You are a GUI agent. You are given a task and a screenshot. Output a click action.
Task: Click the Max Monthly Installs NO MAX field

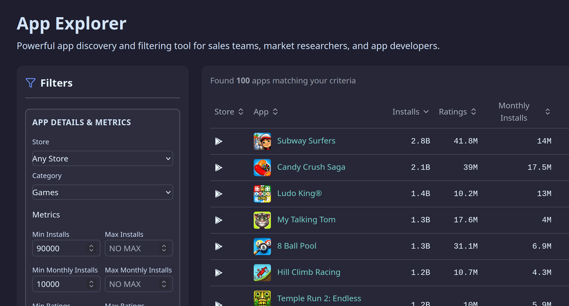click(139, 284)
